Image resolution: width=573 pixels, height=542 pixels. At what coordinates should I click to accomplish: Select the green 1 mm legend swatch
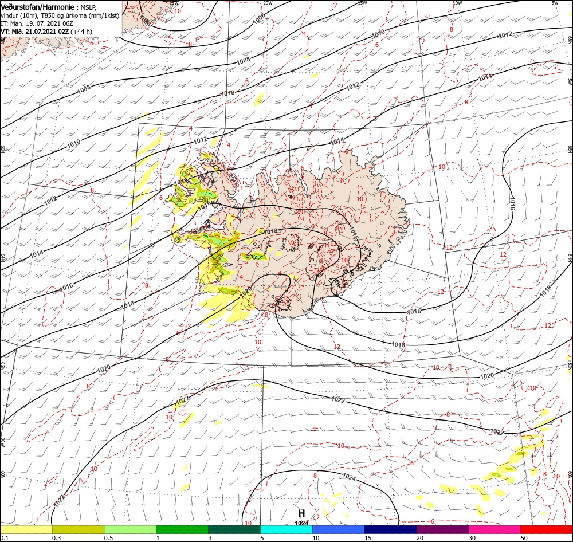click(x=182, y=529)
